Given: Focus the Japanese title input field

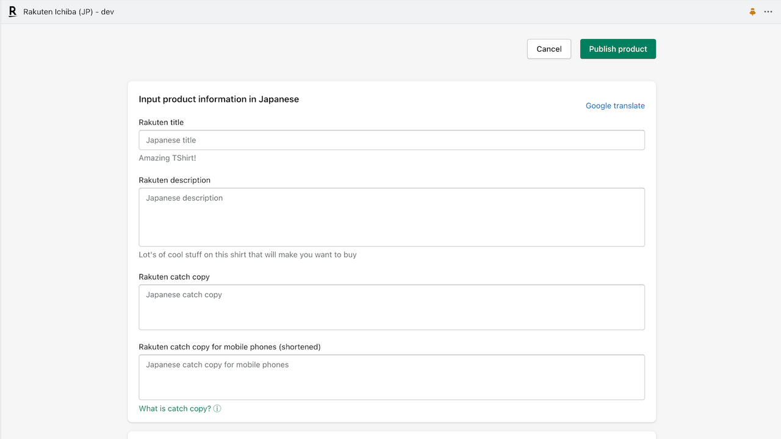Looking at the screenshot, I should (x=392, y=140).
